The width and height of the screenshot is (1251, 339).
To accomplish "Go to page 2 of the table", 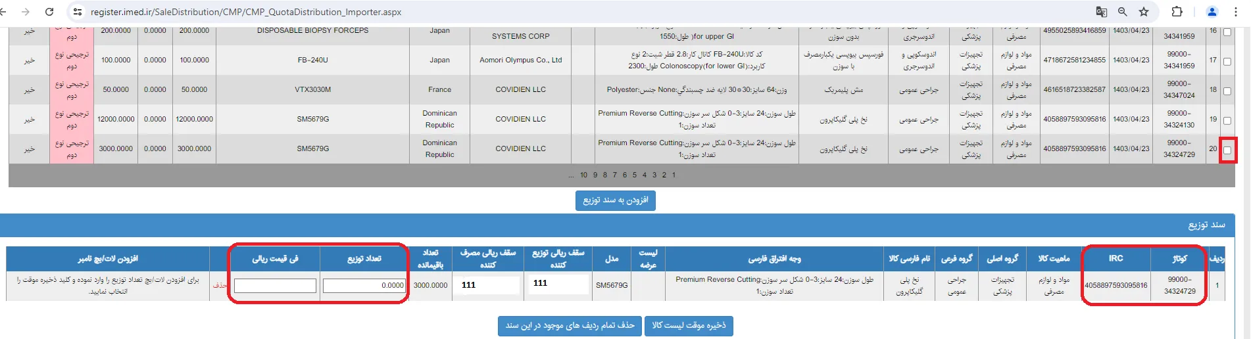I will point(664,175).
